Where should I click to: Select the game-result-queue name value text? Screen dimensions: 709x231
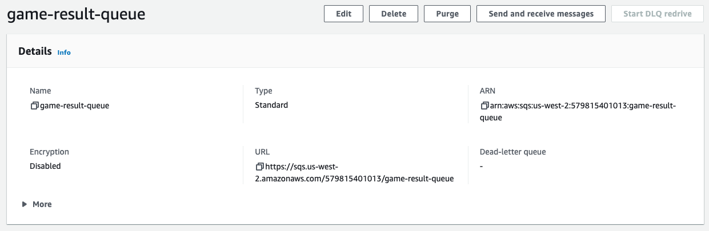[74, 106]
